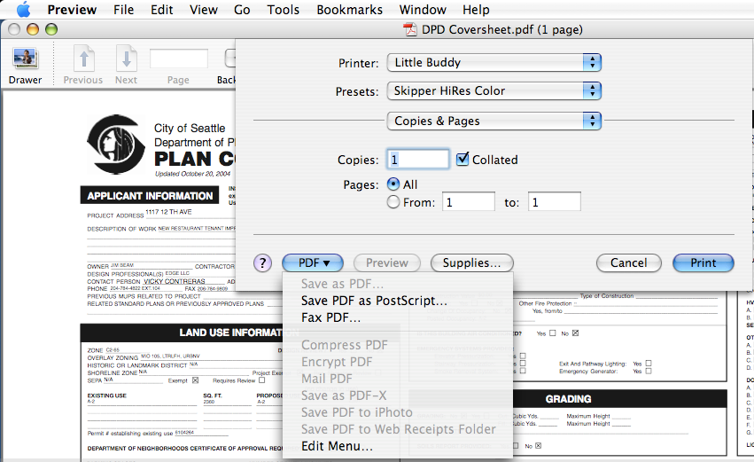Click the Preview button in print dialog
Viewport: 754px width, 462px height.
pos(387,262)
